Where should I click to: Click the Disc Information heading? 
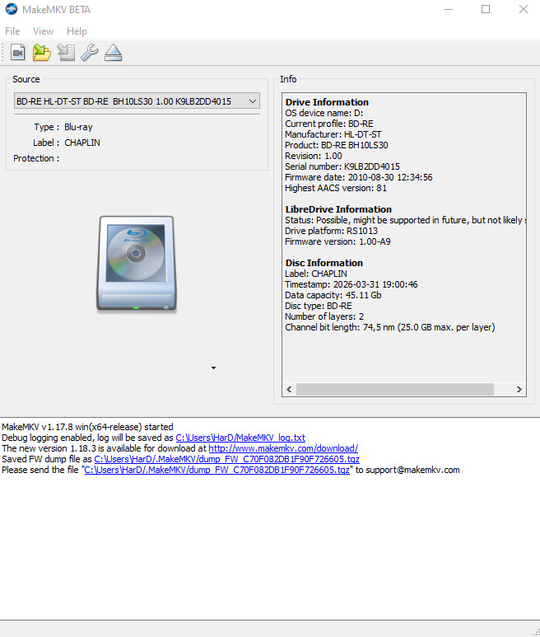tap(324, 263)
